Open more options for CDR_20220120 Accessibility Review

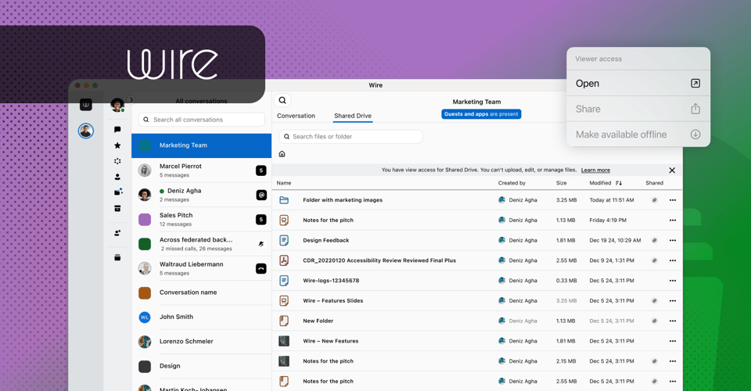pos(673,260)
